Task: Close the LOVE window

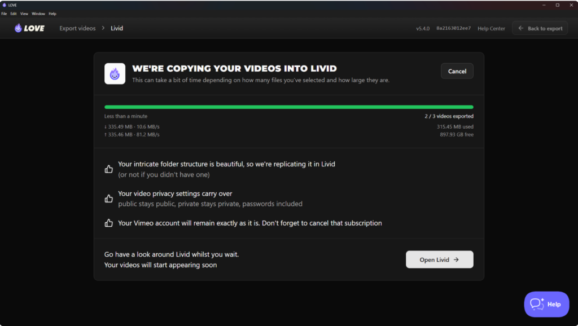Action: coord(571,5)
